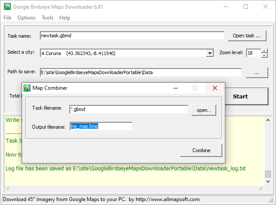Open the Options menu
Image resolution: width=276 pixels, height=205 pixels.
point(26,18)
